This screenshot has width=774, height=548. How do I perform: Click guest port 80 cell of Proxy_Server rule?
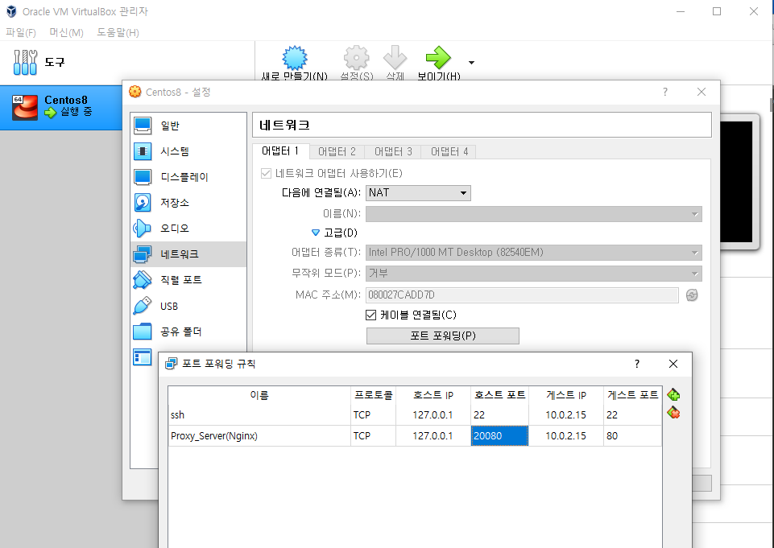[x=632, y=435]
